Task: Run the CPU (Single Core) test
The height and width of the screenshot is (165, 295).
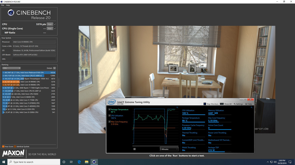Action: [x=50, y=29]
